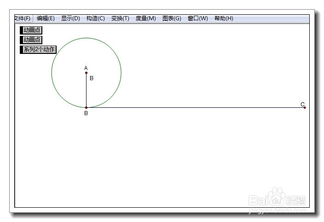Select point A at circle center

(87, 73)
